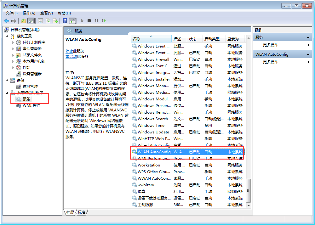Open 查看(V) menu
Viewport: 315px width, 225px height.
[x=46, y=13]
